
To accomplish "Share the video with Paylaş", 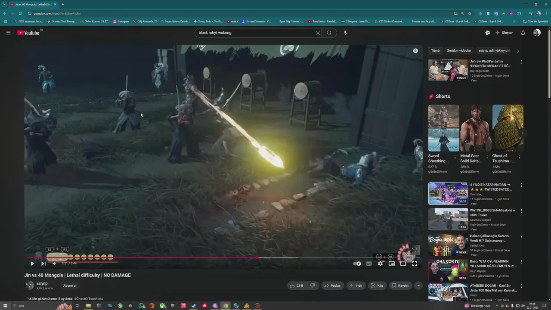I will tap(332, 285).
